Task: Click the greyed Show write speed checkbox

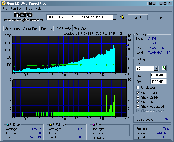Action: pyautogui.click(x=138, y=111)
